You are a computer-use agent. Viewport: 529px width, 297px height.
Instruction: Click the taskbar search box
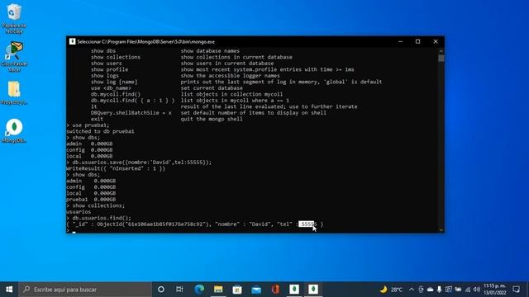click(x=85, y=290)
